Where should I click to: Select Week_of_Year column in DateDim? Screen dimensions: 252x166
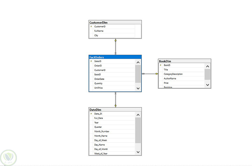tap(112, 153)
